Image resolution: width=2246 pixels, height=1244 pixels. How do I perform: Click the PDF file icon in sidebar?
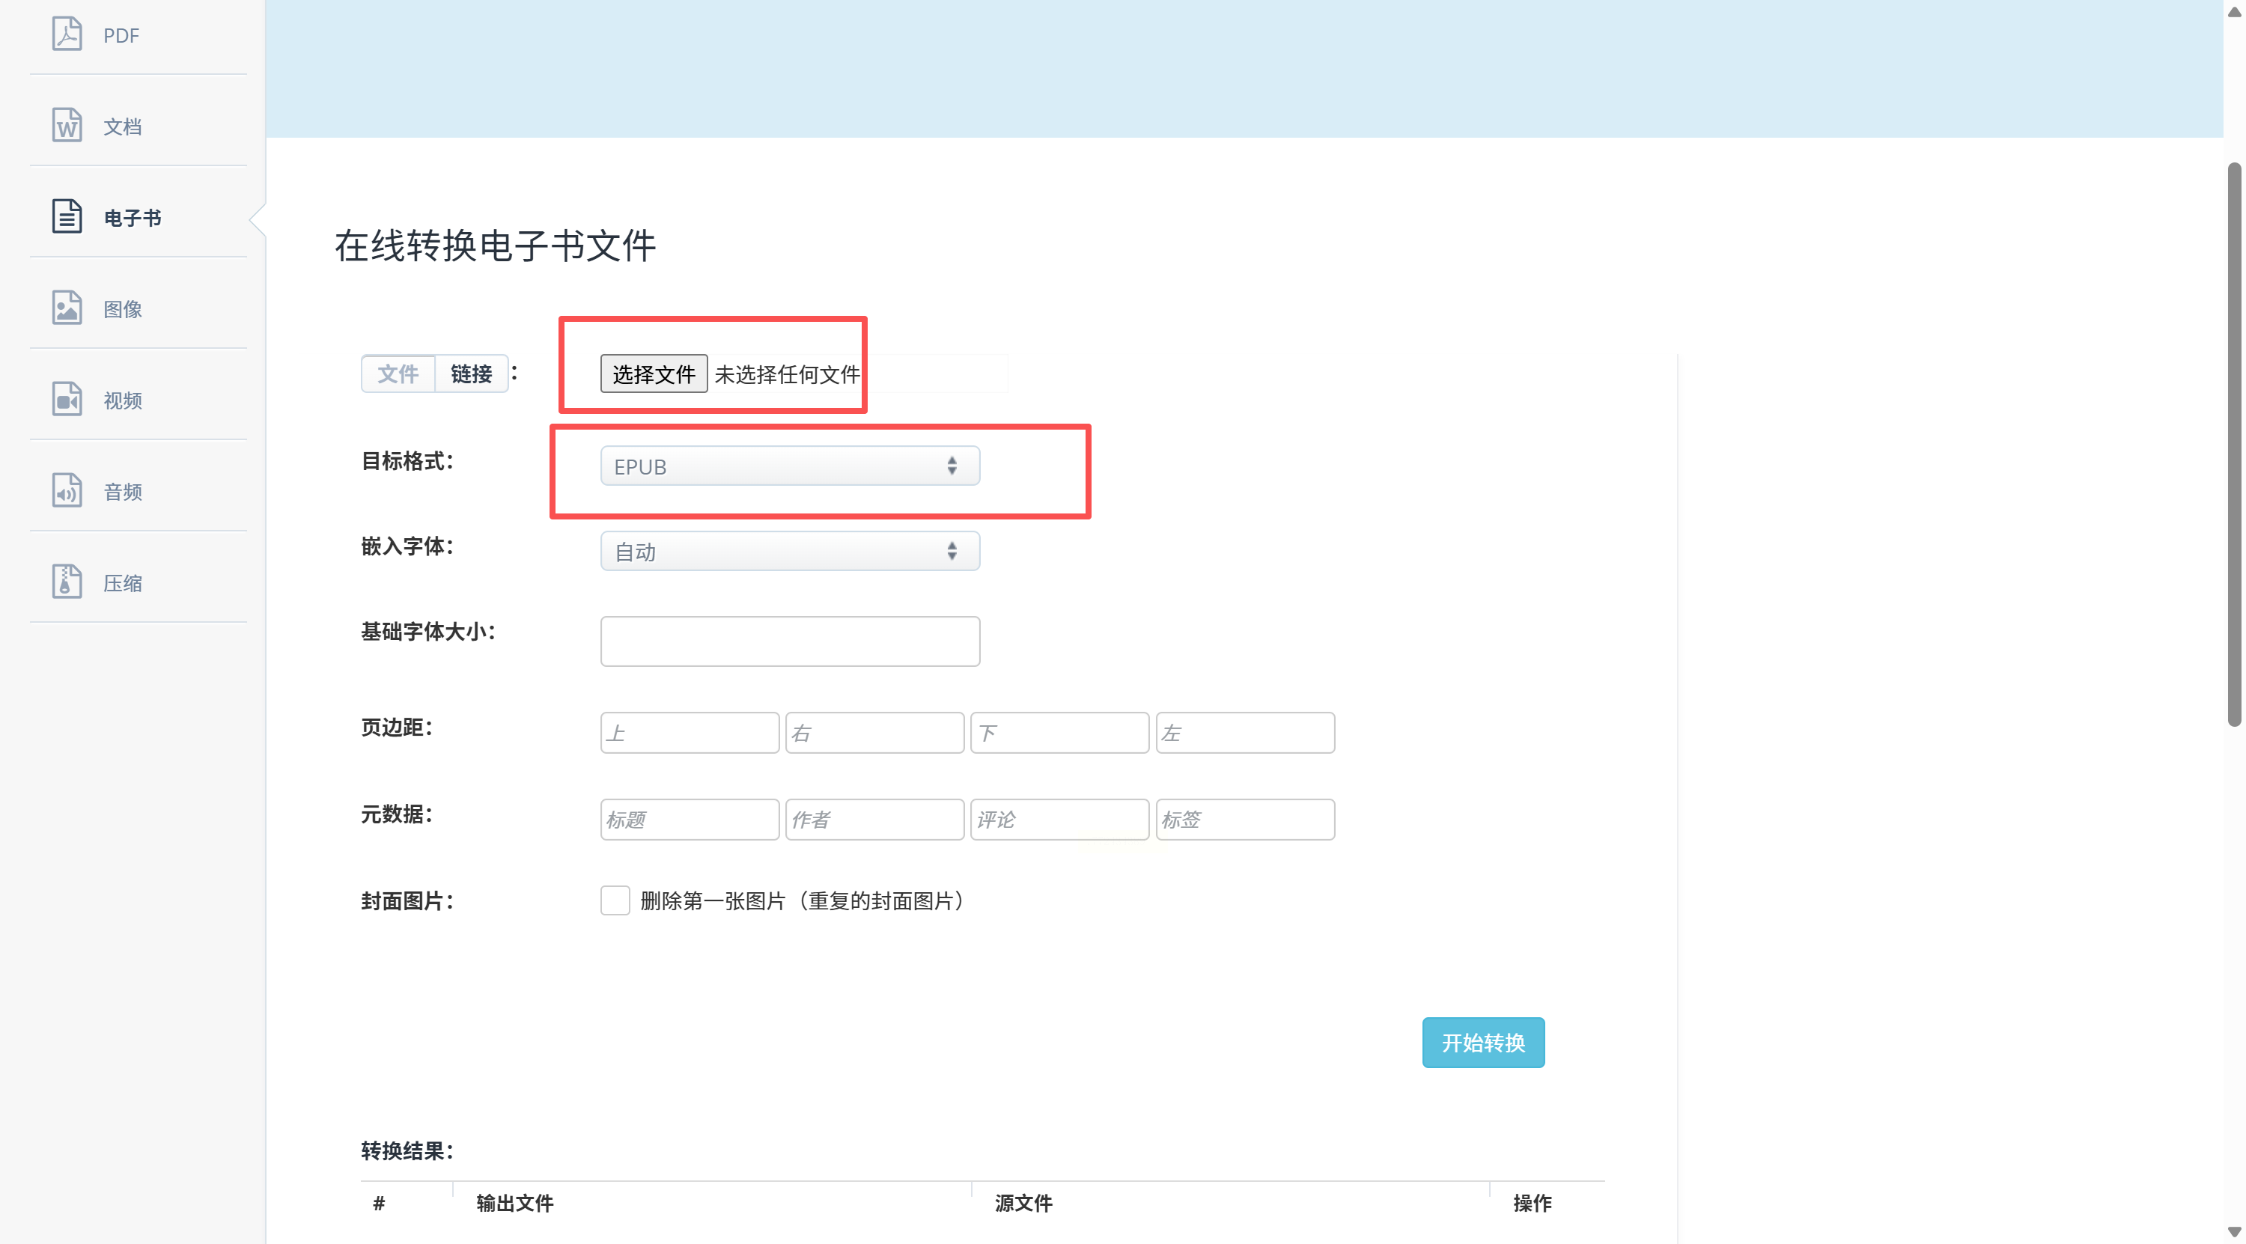[x=67, y=34]
